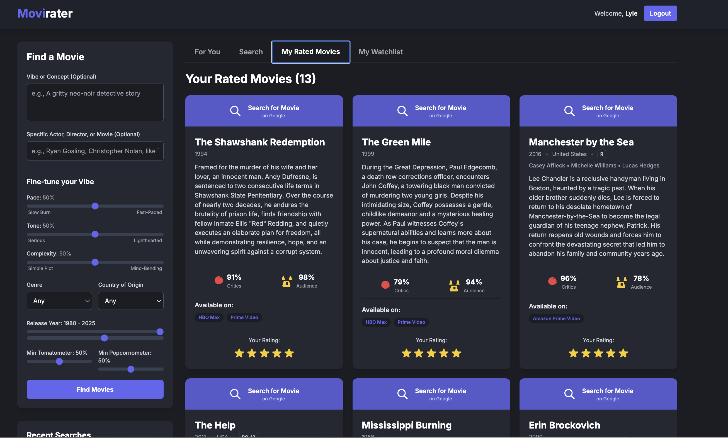
Task: Click the HBO Max badge on The Green Mile
Action: coord(376,322)
